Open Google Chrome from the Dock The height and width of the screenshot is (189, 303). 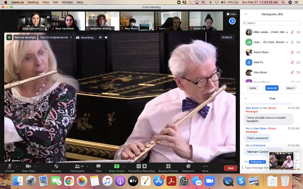tap(69, 181)
